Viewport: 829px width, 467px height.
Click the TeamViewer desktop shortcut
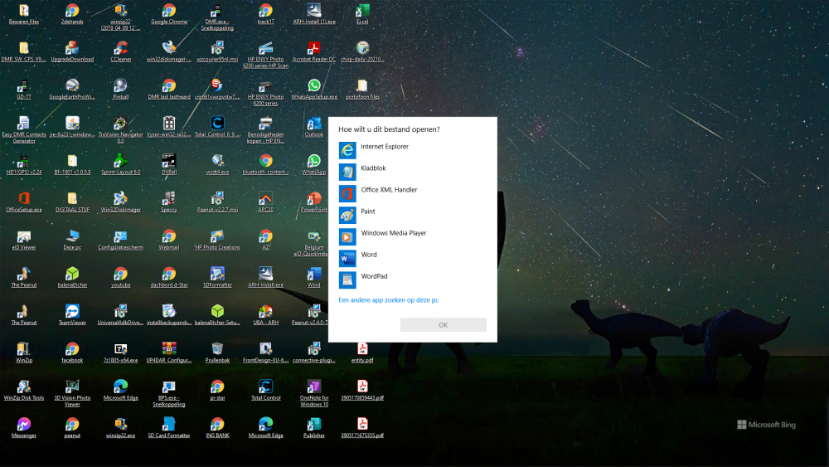pyautogui.click(x=72, y=311)
